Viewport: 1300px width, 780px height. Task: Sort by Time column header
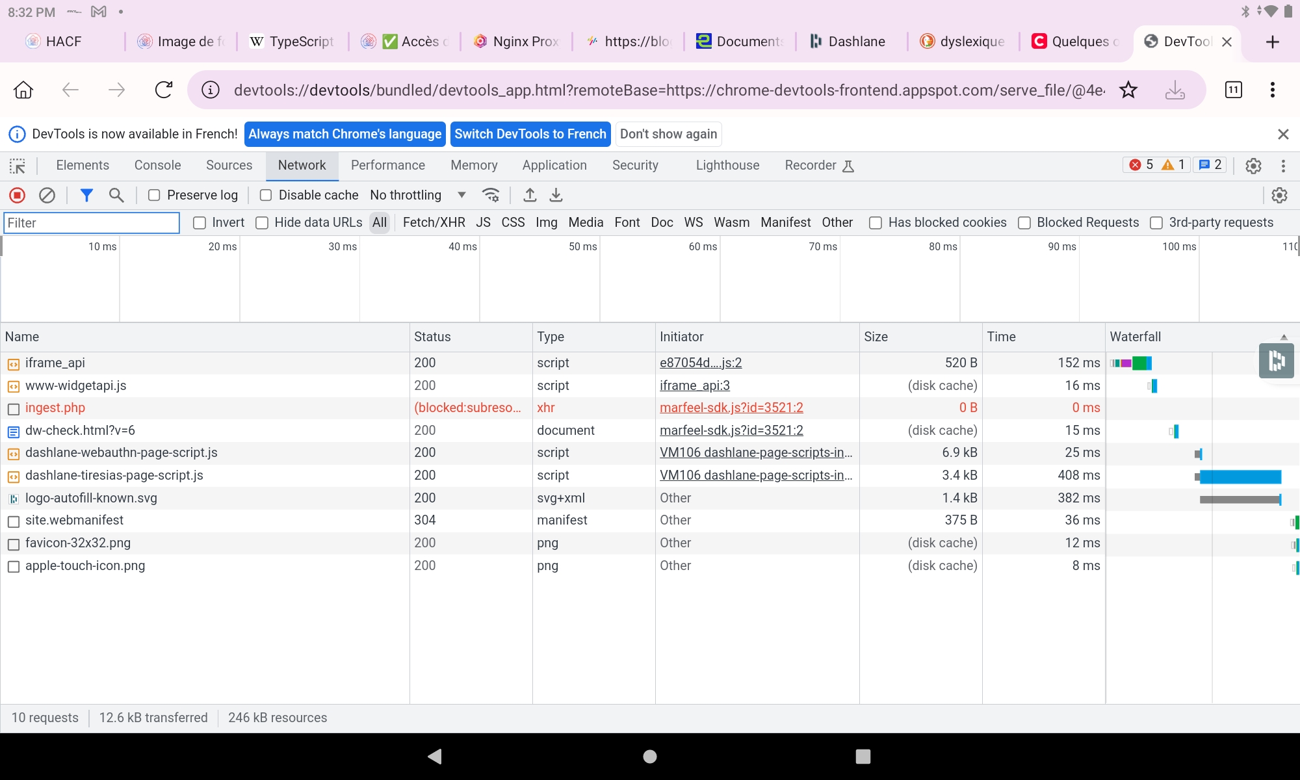click(1043, 337)
